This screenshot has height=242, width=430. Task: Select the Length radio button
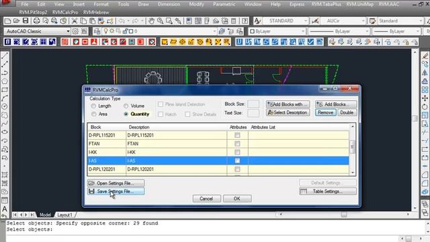pyautogui.click(x=94, y=106)
